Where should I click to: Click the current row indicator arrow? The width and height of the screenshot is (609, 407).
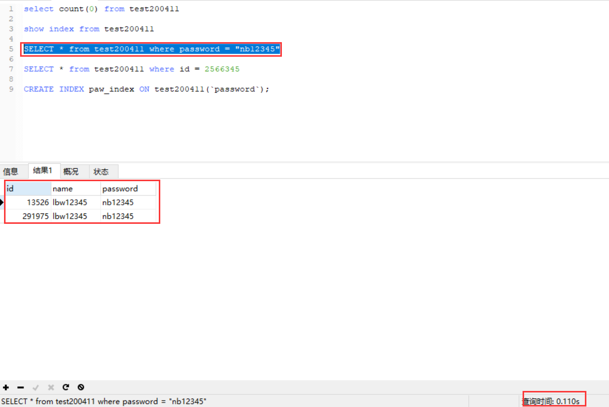pyautogui.click(x=2, y=203)
